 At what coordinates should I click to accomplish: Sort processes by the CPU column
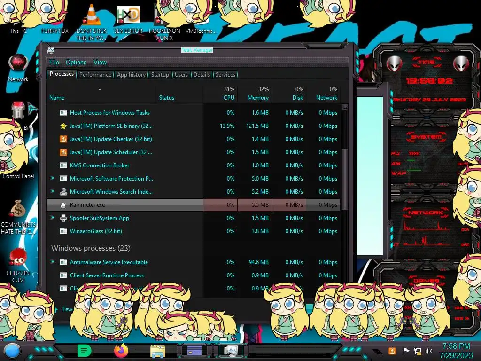(220, 94)
